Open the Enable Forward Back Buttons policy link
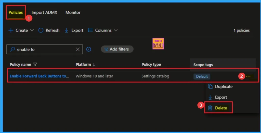Viewport: 261px width, 133px height. pos(39,76)
